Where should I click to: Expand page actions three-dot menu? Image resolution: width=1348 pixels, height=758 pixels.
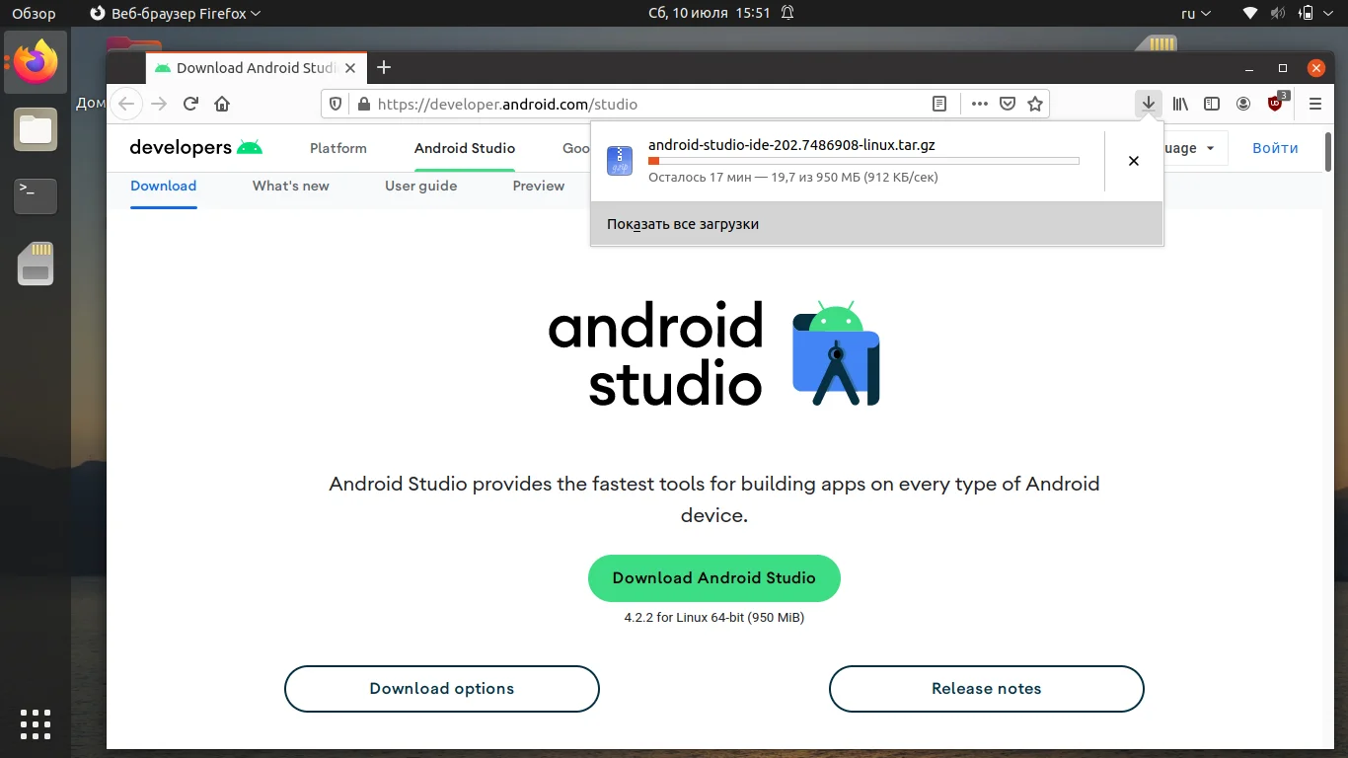(979, 104)
